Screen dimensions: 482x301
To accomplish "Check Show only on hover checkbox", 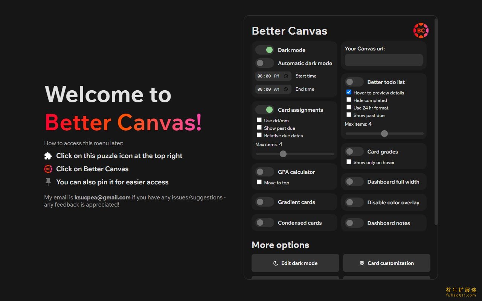I will click(x=349, y=162).
